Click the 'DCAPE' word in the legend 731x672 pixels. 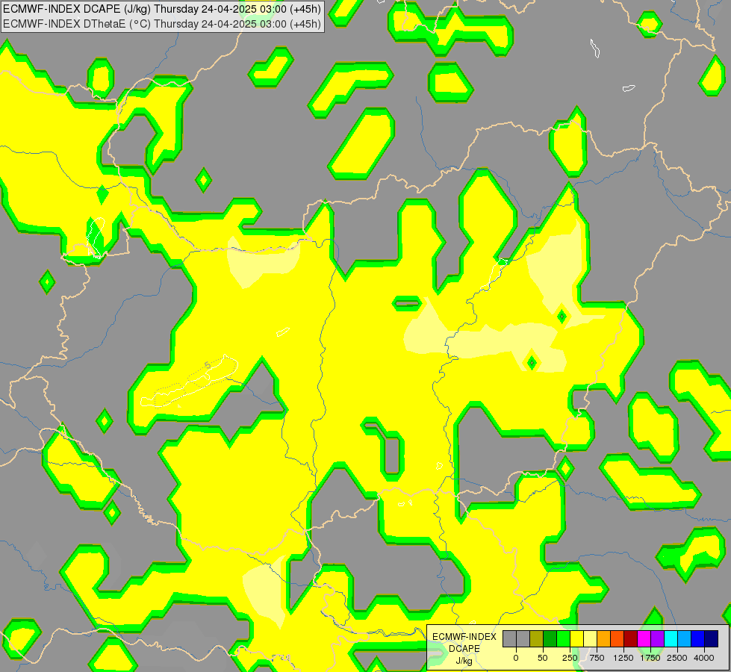click(x=464, y=649)
